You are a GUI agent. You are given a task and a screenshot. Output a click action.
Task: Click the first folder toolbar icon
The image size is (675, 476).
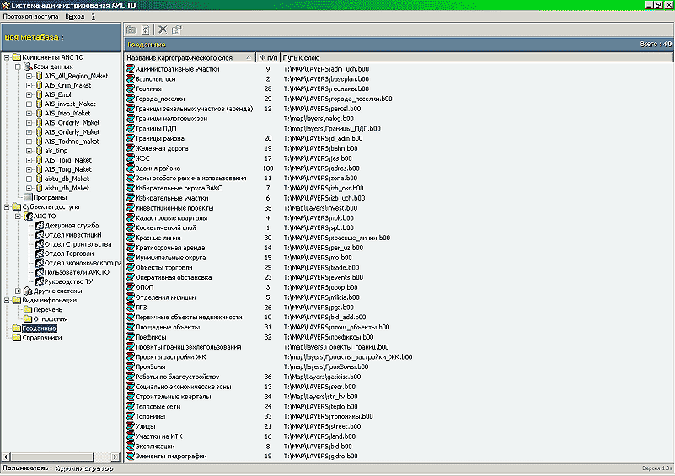pyautogui.click(x=131, y=29)
